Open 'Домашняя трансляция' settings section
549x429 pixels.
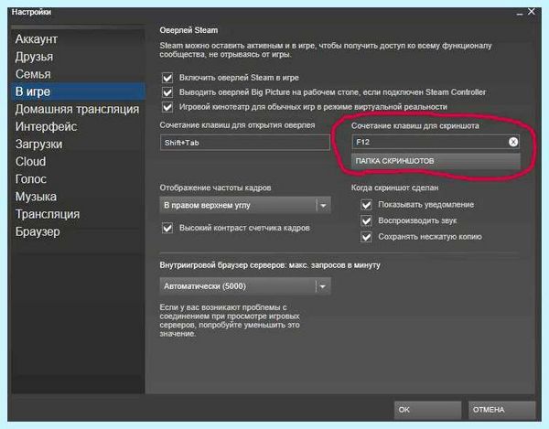78,109
